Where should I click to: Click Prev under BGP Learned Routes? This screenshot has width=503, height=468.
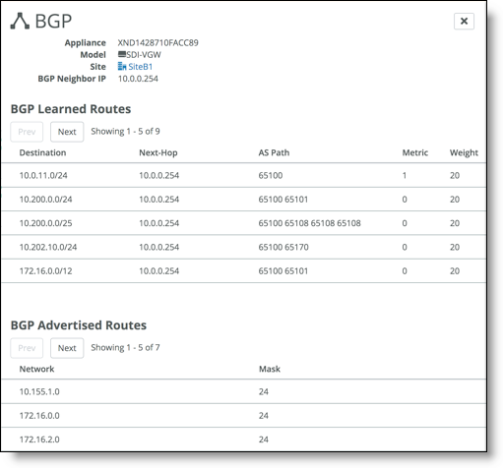27,132
